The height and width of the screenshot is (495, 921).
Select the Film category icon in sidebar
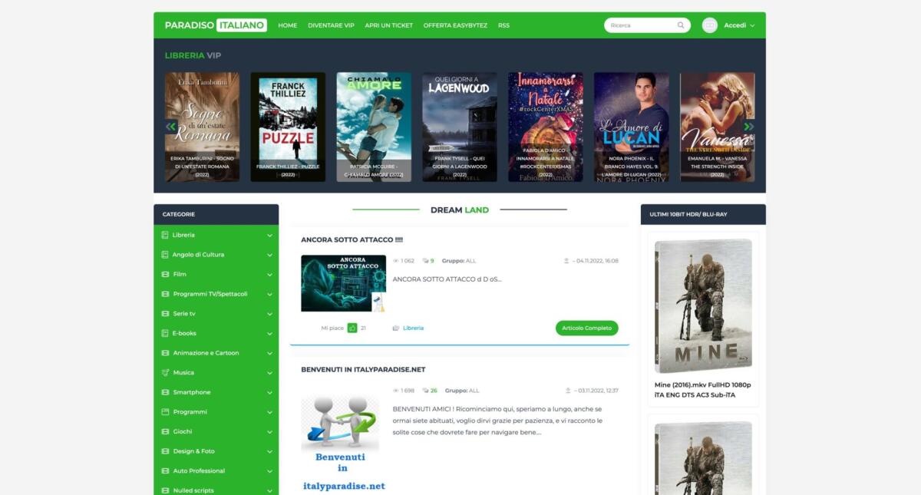point(164,274)
